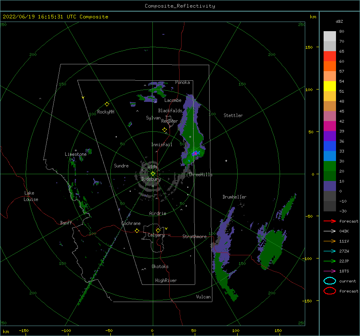Select the Drumheller label
Viewport: 360px width, 336px height.
[234, 197]
